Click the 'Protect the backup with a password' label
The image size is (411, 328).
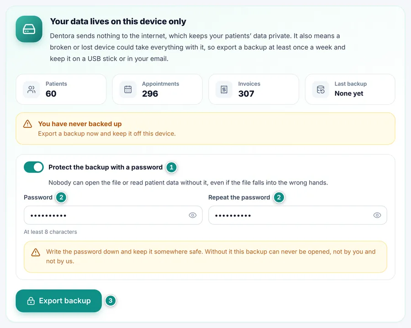(x=105, y=167)
